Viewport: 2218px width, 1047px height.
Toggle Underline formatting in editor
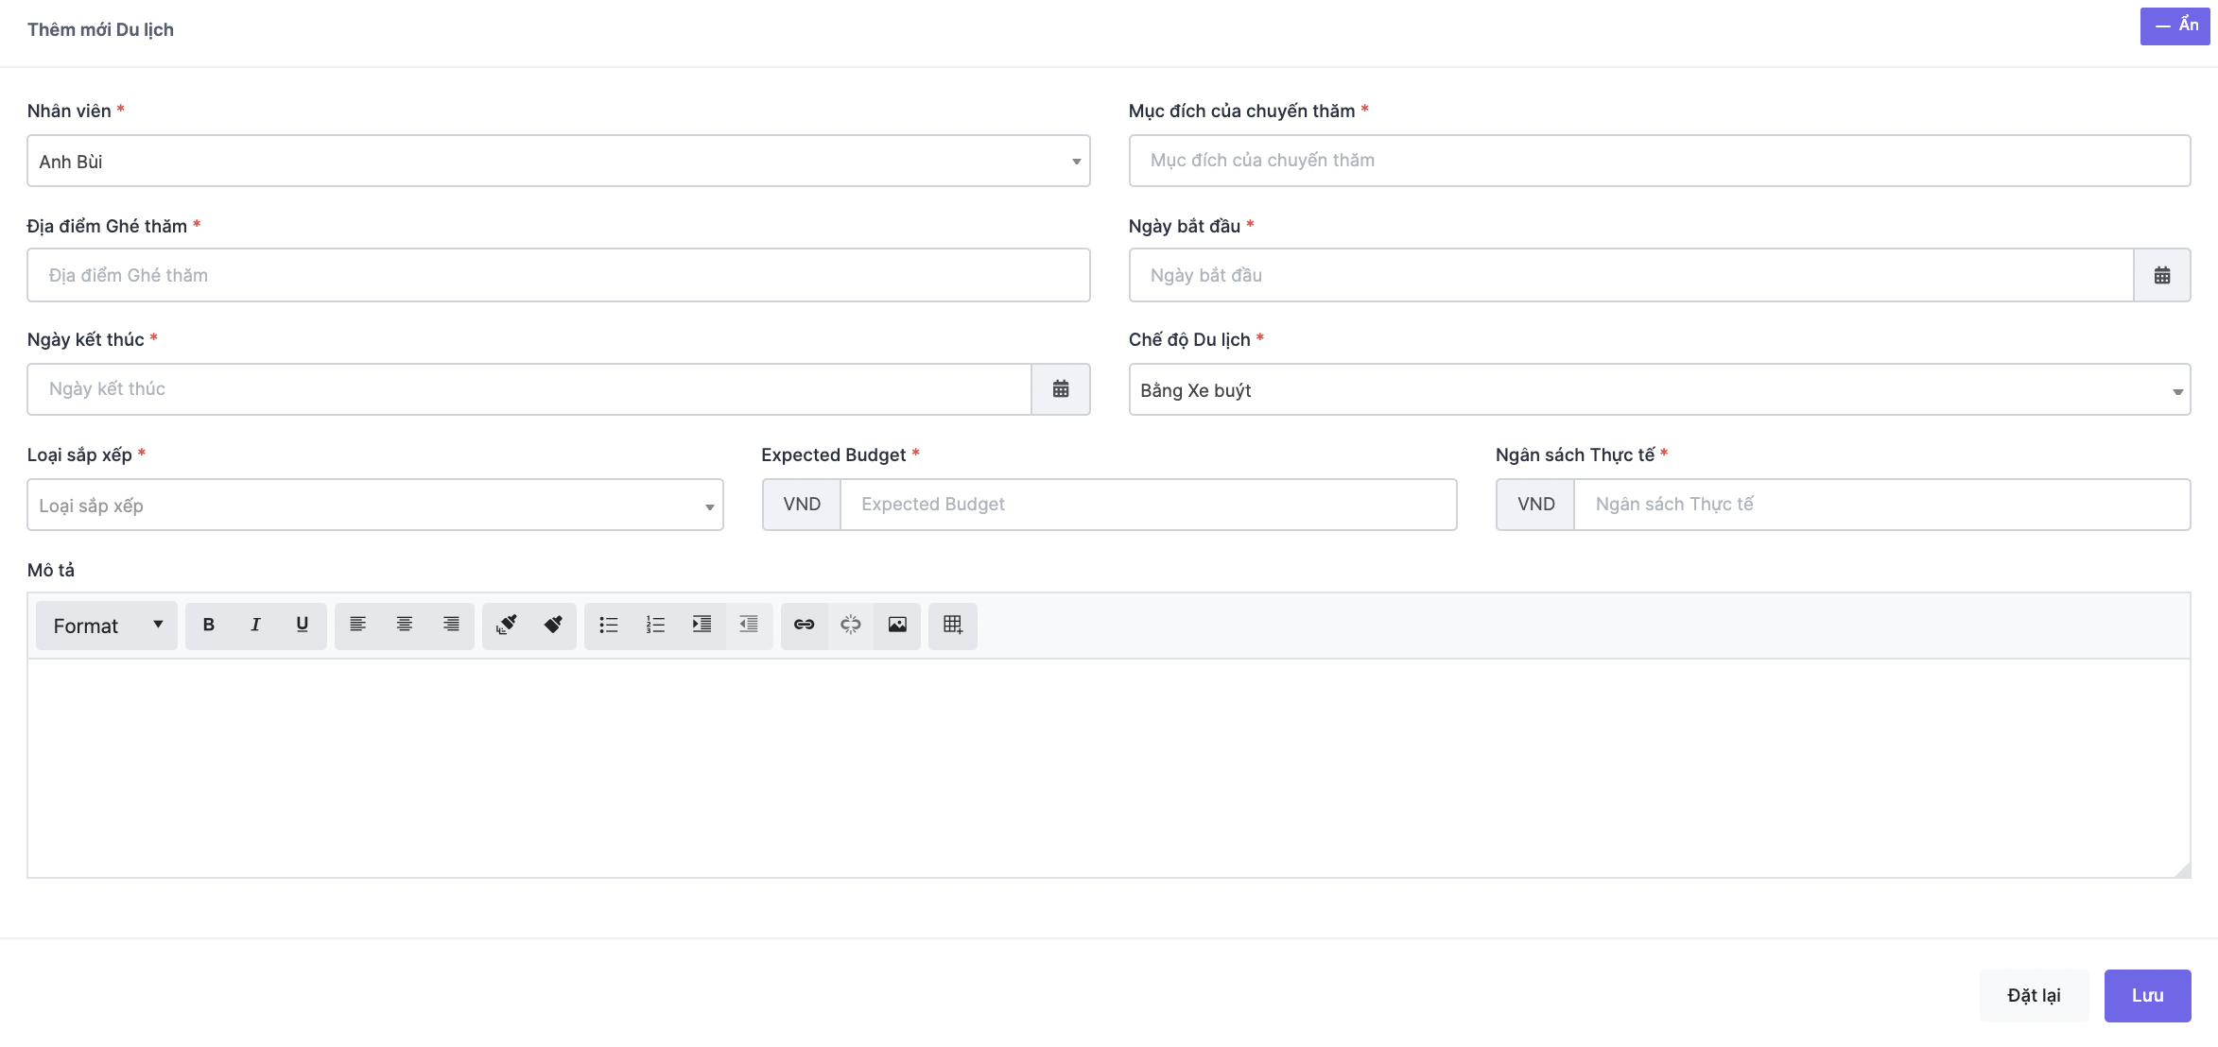[x=303, y=625]
